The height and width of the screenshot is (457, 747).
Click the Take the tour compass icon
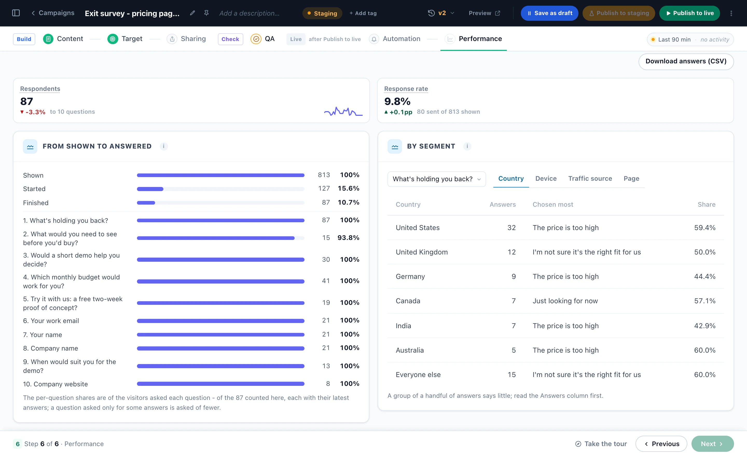tap(578, 444)
